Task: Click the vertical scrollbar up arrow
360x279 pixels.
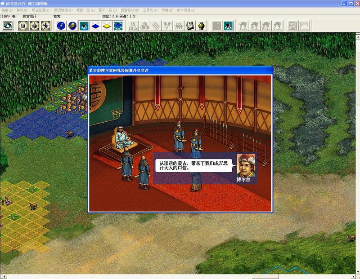Action: (358, 36)
